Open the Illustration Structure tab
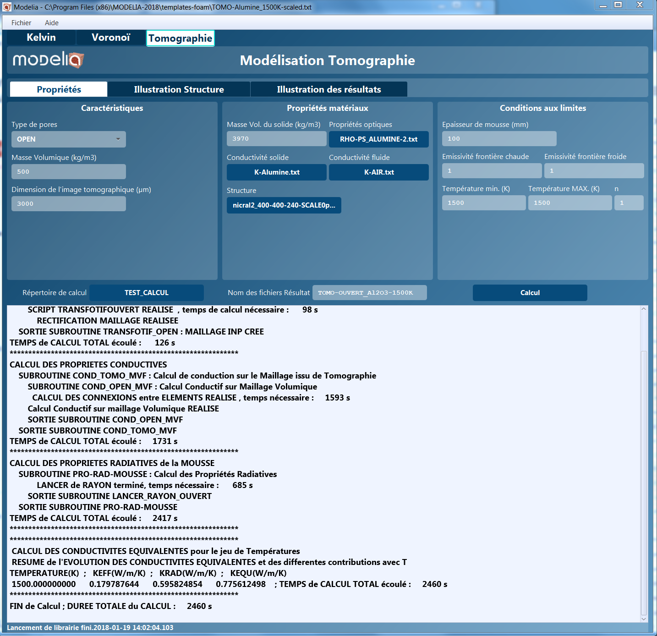 tap(179, 89)
